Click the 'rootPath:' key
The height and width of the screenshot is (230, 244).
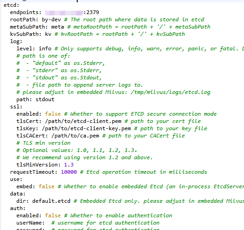point(24,20)
